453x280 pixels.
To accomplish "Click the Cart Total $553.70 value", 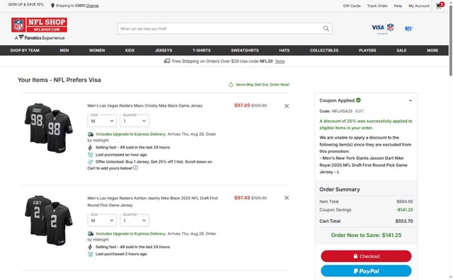I will click(x=404, y=221).
